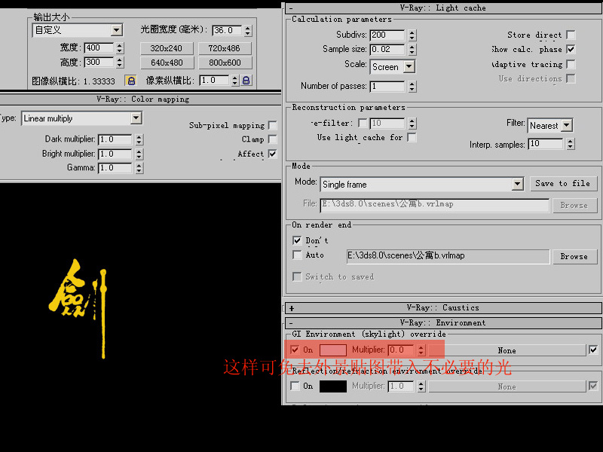The width and height of the screenshot is (603, 452).
Task: Click Browse next to Auto save path
Action: pos(574,256)
